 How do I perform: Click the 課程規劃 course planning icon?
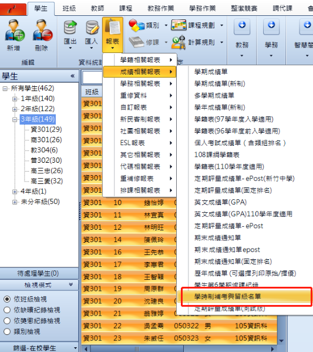tap(179, 25)
